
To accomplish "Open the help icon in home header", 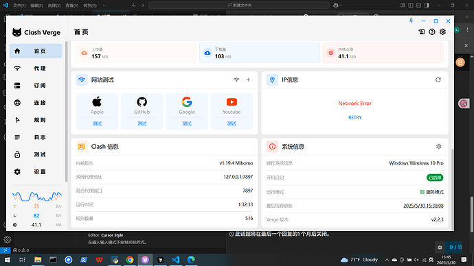I will 432,32.
